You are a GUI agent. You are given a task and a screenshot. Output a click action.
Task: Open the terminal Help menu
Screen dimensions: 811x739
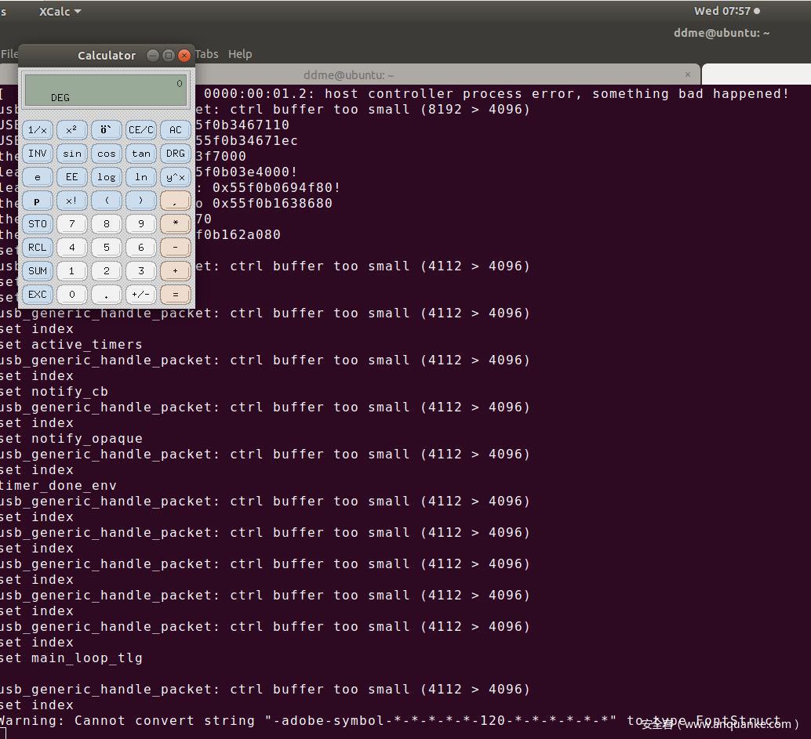coord(240,54)
